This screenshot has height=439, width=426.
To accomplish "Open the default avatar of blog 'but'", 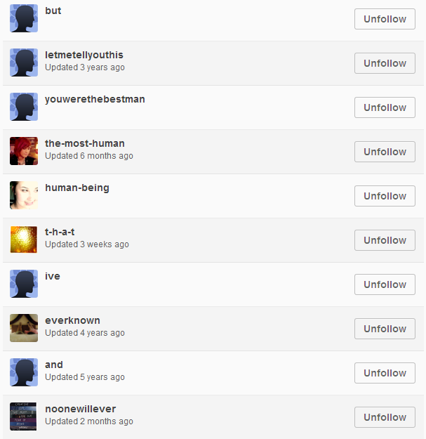I will tap(24, 18).
